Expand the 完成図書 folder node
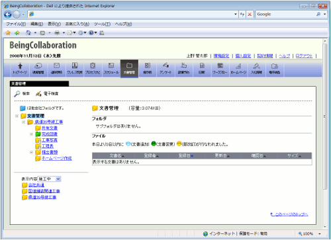Viewport: 331px width, 240px height. pos(31,134)
